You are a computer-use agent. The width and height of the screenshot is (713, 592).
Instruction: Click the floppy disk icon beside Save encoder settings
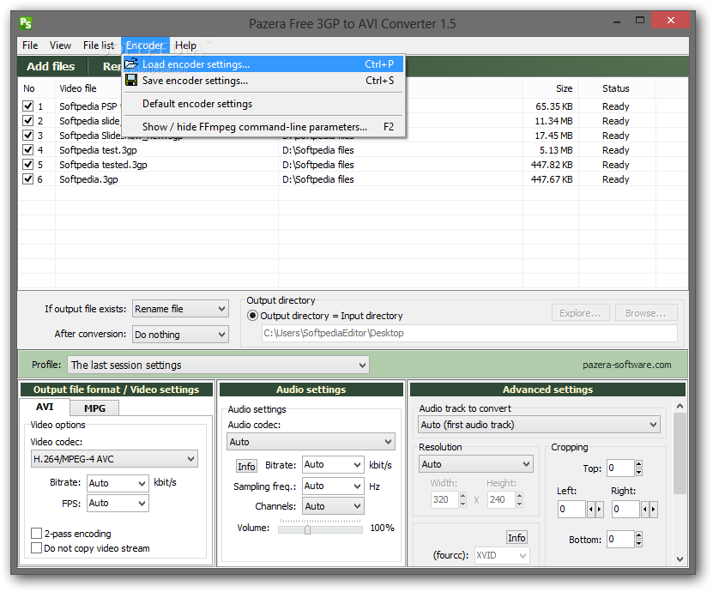(131, 80)
